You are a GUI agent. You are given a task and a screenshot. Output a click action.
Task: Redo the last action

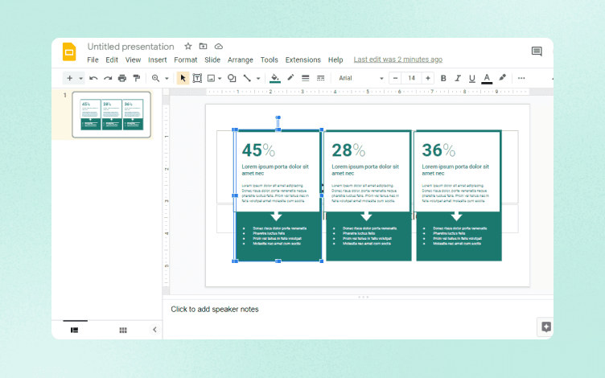tap(108, 78)
